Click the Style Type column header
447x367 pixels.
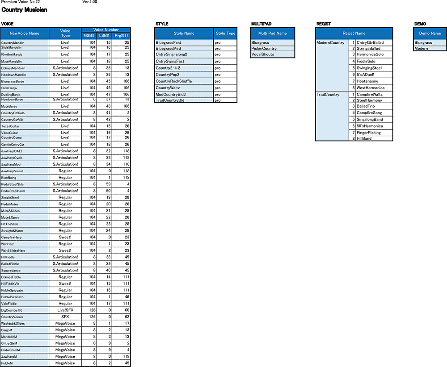(x=225, y=33)
